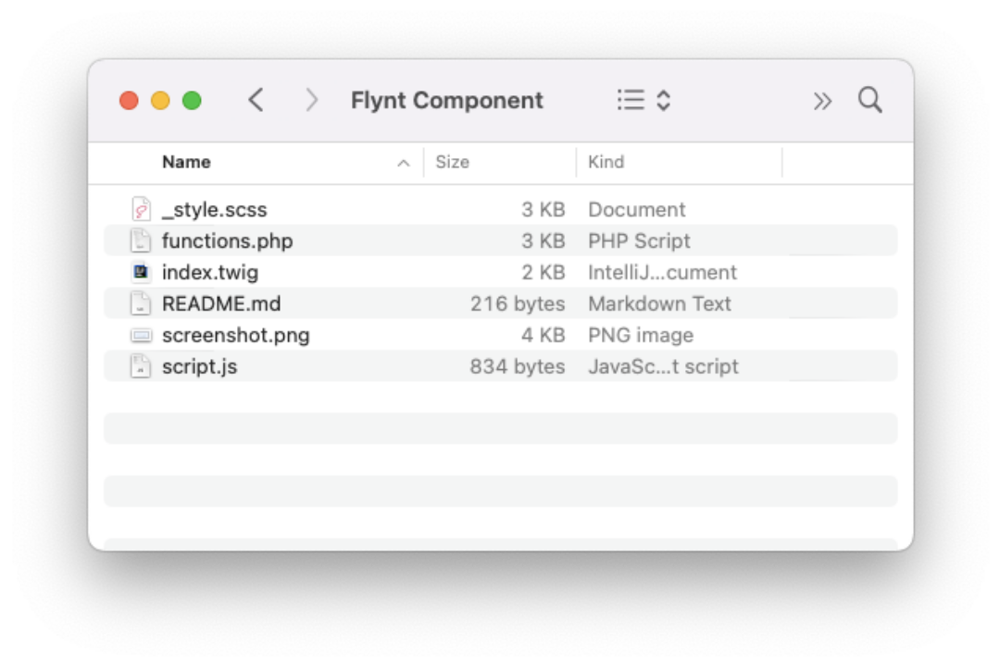This screenshot has height=667, width=1000.
Task: Show more toolbar items via double chevron
Action: click(x=822, y=101)
